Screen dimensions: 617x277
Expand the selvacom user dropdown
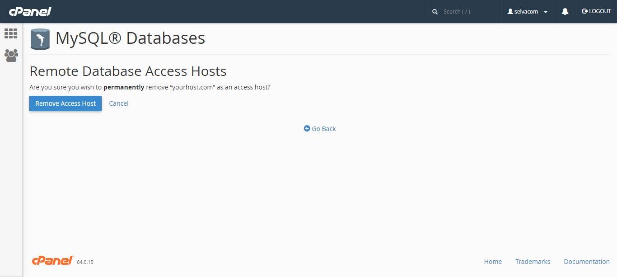[x=528, y=12]
